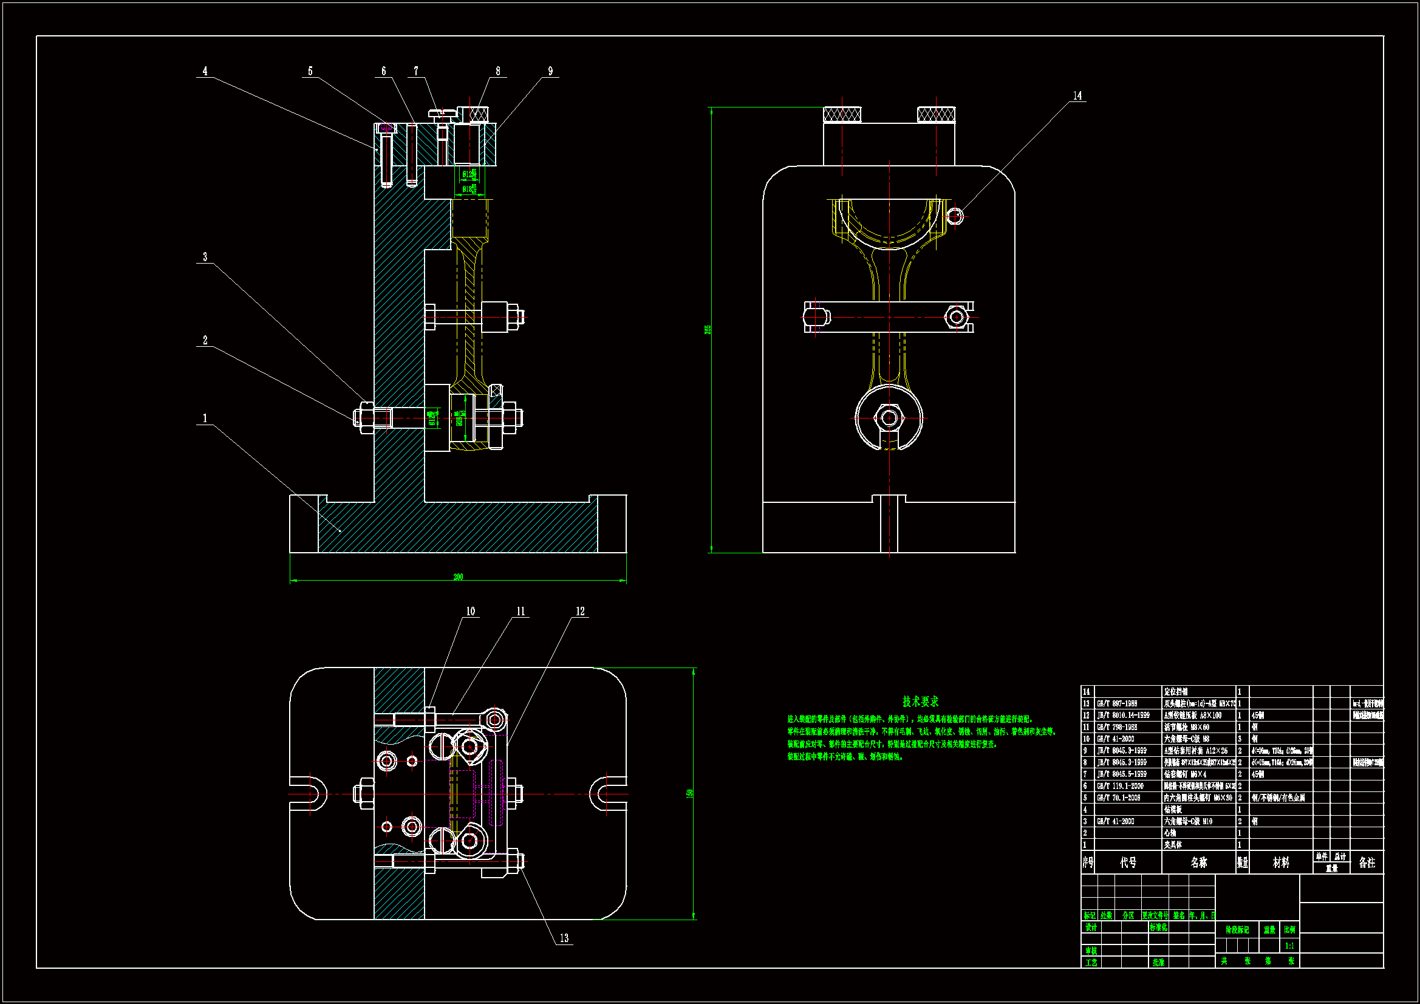Image resolution: width=1420 pixels, height=1004 pixels.
Task: Click part balloon number 4
Action: pyautogui.click(x=205, y=71)
